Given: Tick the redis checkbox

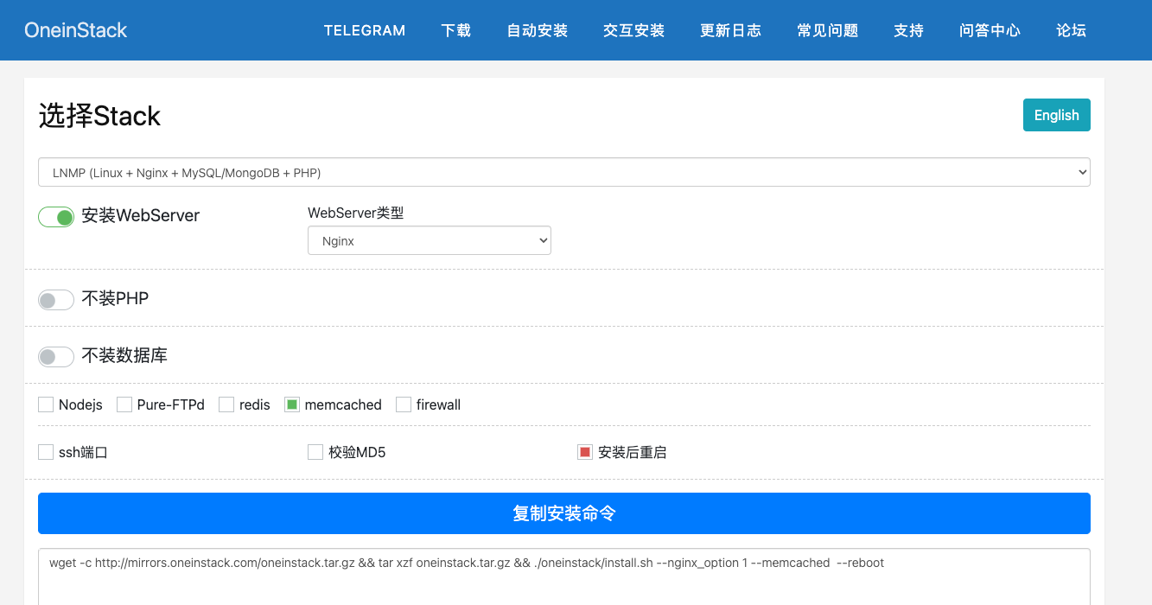Looking at the screenshot, I should pos(226,404).
